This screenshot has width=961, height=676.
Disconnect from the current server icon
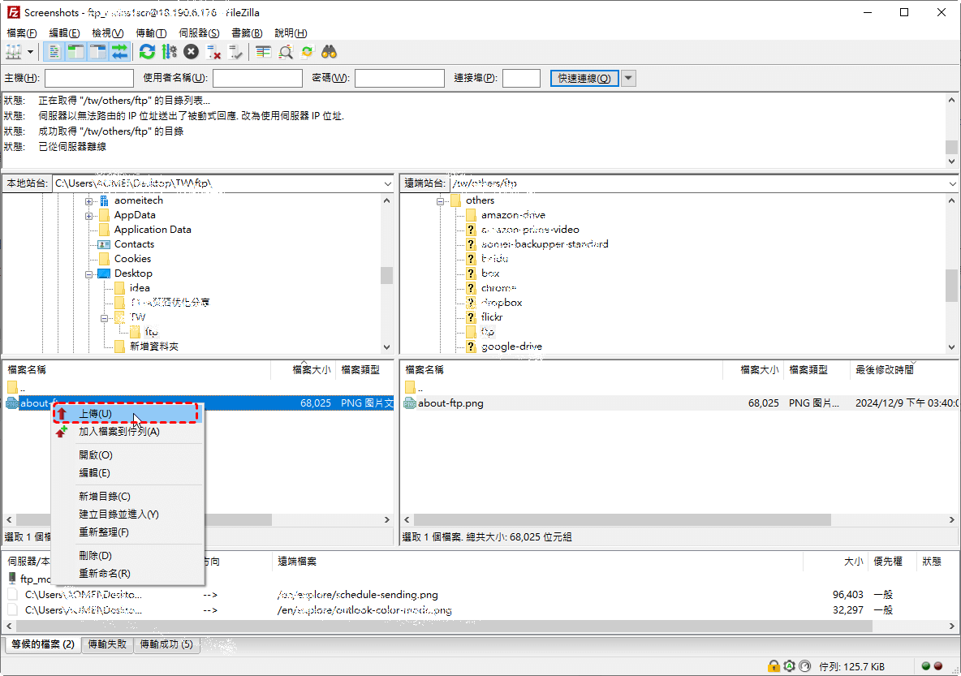(x=213, y=52)
